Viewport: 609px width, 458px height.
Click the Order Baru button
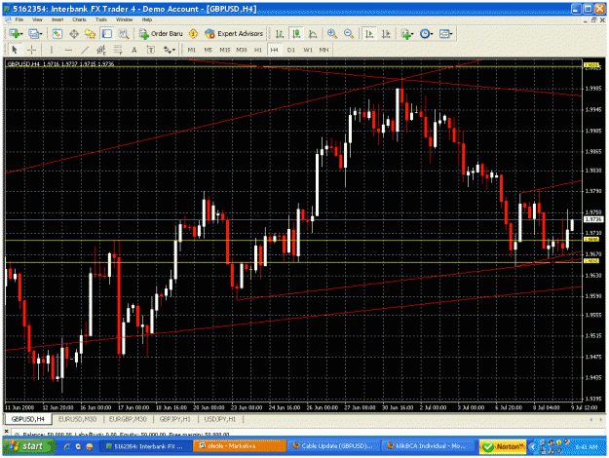click(161, 34)
